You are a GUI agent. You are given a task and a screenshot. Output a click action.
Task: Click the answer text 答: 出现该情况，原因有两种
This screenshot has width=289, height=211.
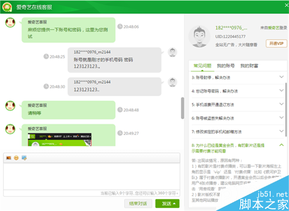[x=217, y=161]
